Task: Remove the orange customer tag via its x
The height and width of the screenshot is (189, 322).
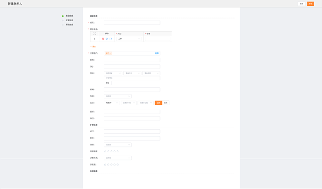Action: pyautogui.click(x=110, y=53)
